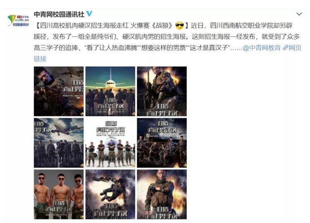Screen dimensions: 310x223
Task: Click the 中青网校园通讯社 profile avatar
Action: coord(18,21)
